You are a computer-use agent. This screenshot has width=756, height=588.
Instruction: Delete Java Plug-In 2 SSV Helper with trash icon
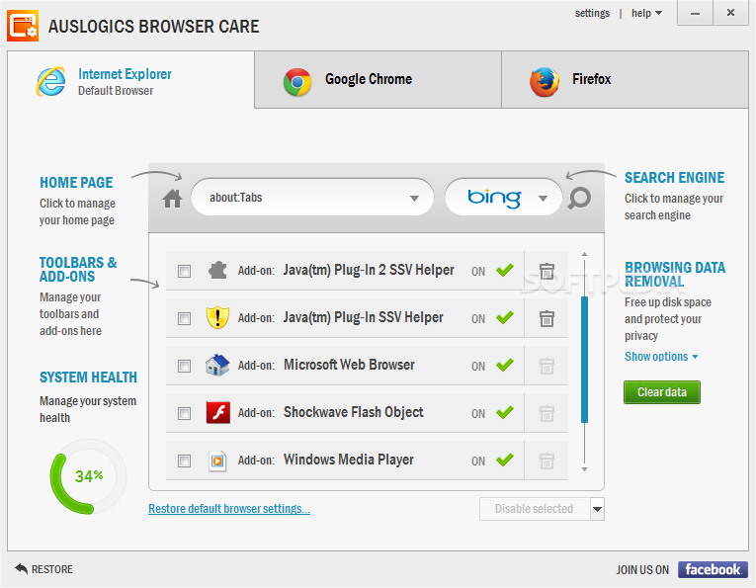(x=546, y=271)
